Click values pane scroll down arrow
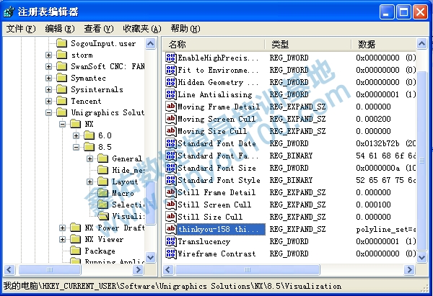Image resolution: width=433 pixels, height=296 pixels. coord(422,257)
